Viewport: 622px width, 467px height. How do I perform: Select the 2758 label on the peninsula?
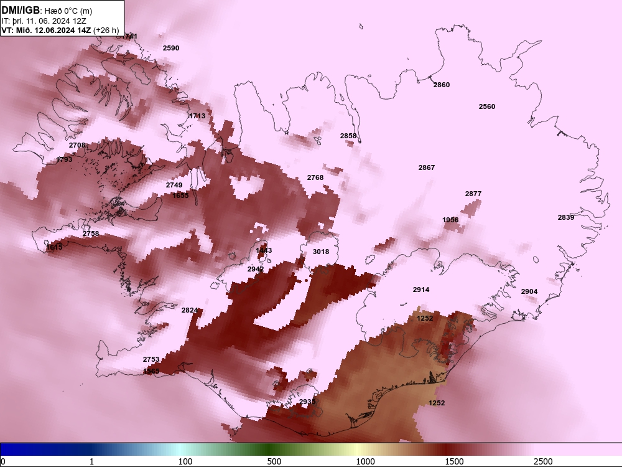click(x=91, y=233)
